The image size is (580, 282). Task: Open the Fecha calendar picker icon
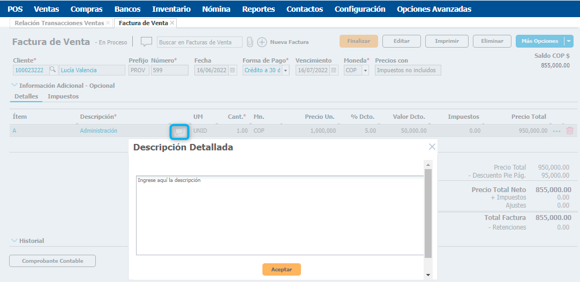[232, 70]
